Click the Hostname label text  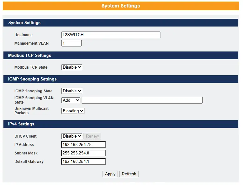pyautogui.click(x=23, y=35)
